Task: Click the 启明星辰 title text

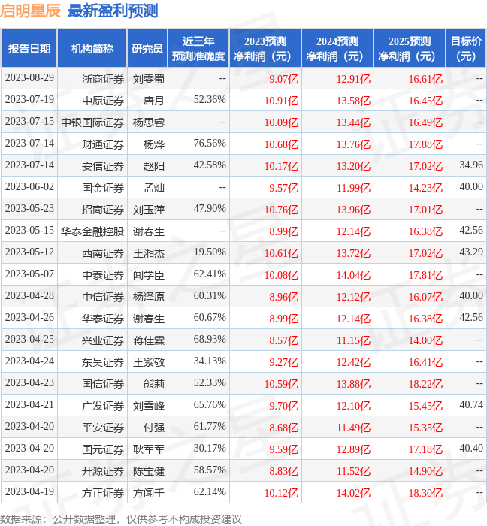Action: [x=30, y=11]
